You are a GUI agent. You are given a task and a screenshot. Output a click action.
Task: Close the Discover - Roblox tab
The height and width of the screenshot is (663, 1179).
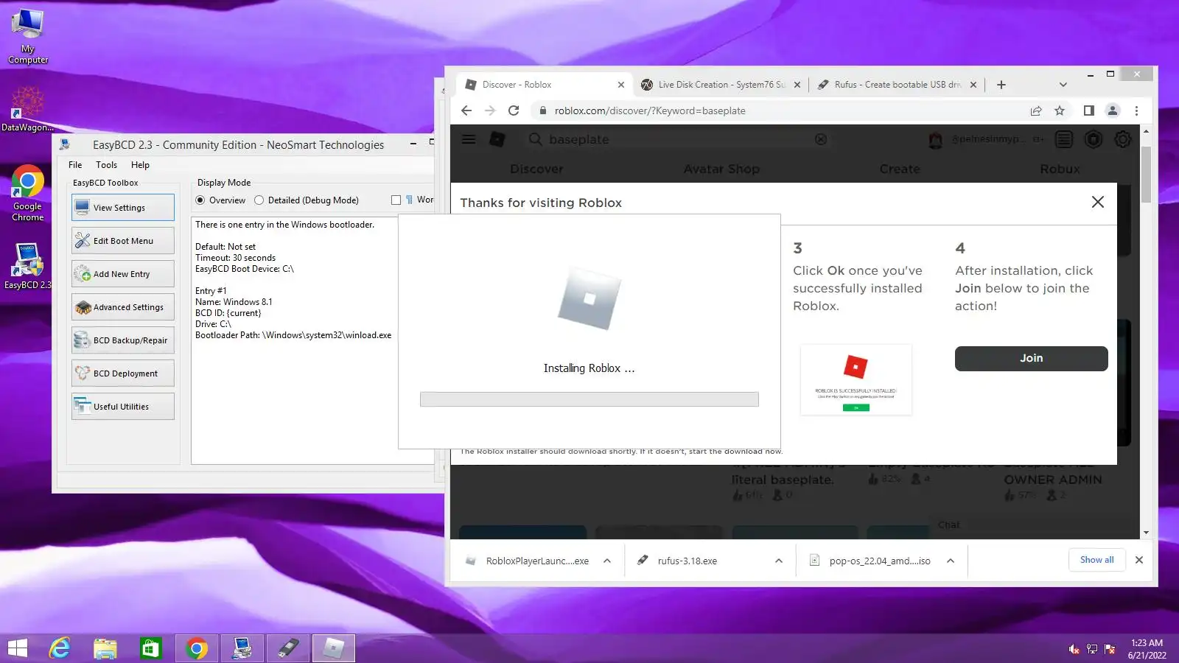coord(620,85)
